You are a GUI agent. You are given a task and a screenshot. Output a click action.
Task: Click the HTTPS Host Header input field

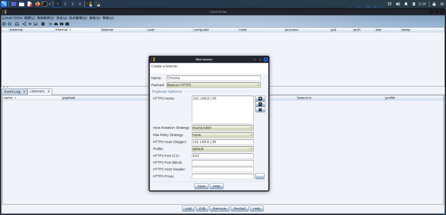223,169
